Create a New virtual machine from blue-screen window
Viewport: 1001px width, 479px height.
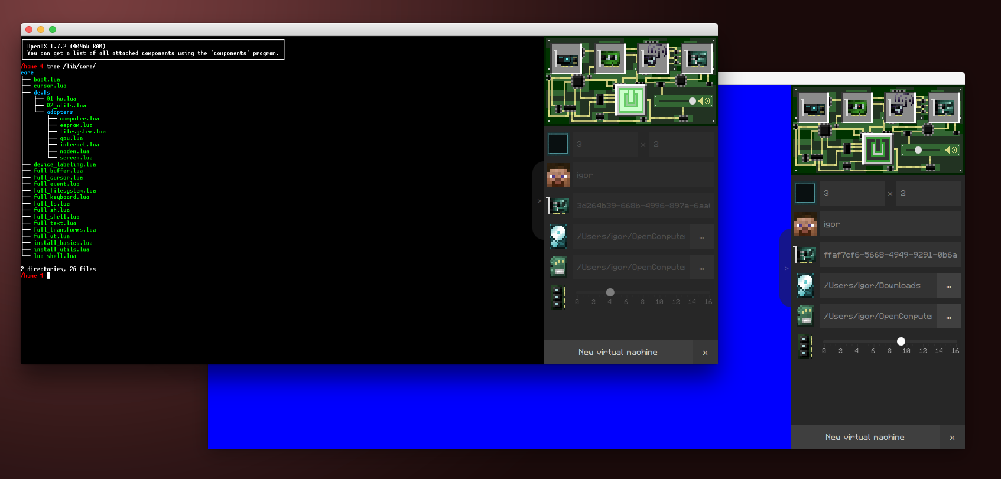[x=865, y=437]
